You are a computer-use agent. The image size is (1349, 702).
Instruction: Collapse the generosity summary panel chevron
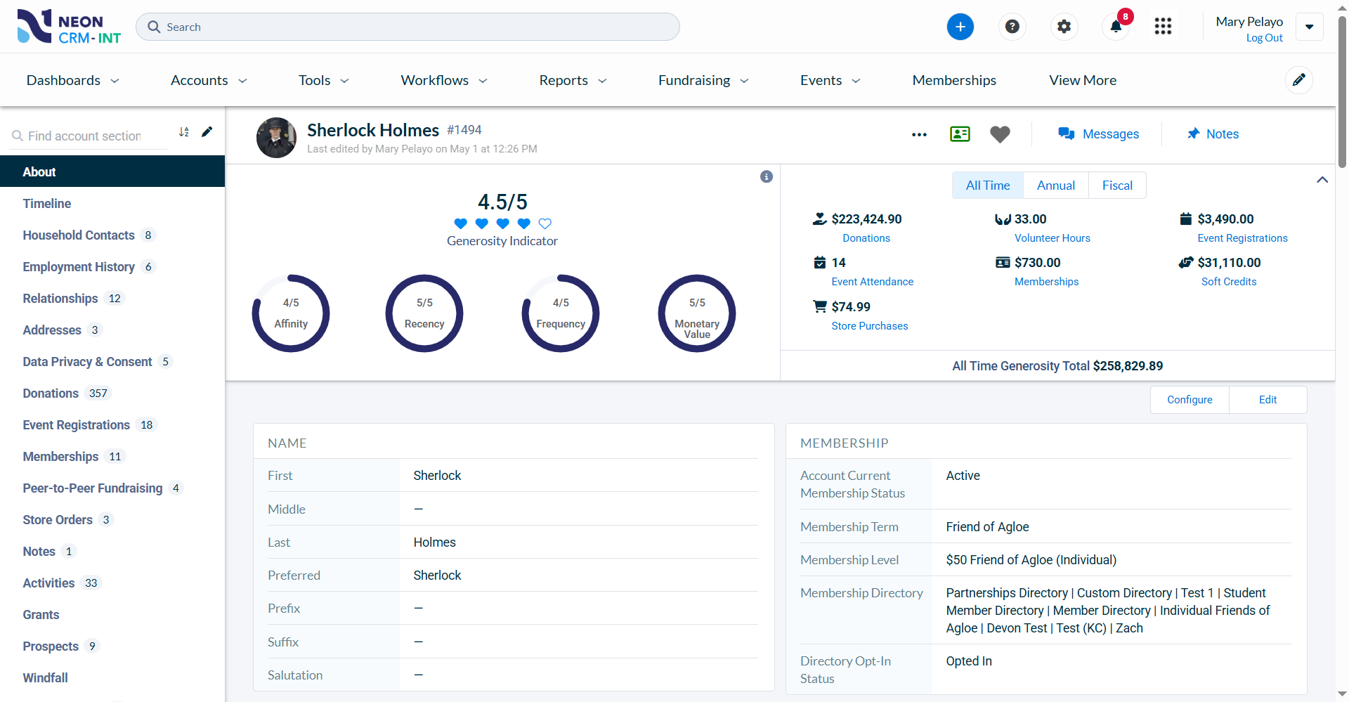[x=1322, y=180]
